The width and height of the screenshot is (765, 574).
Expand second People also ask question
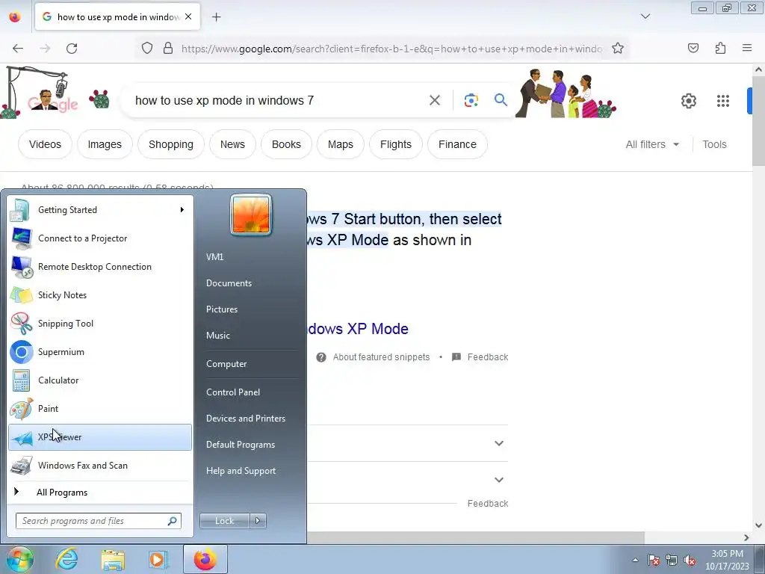(x=498, y=480)
